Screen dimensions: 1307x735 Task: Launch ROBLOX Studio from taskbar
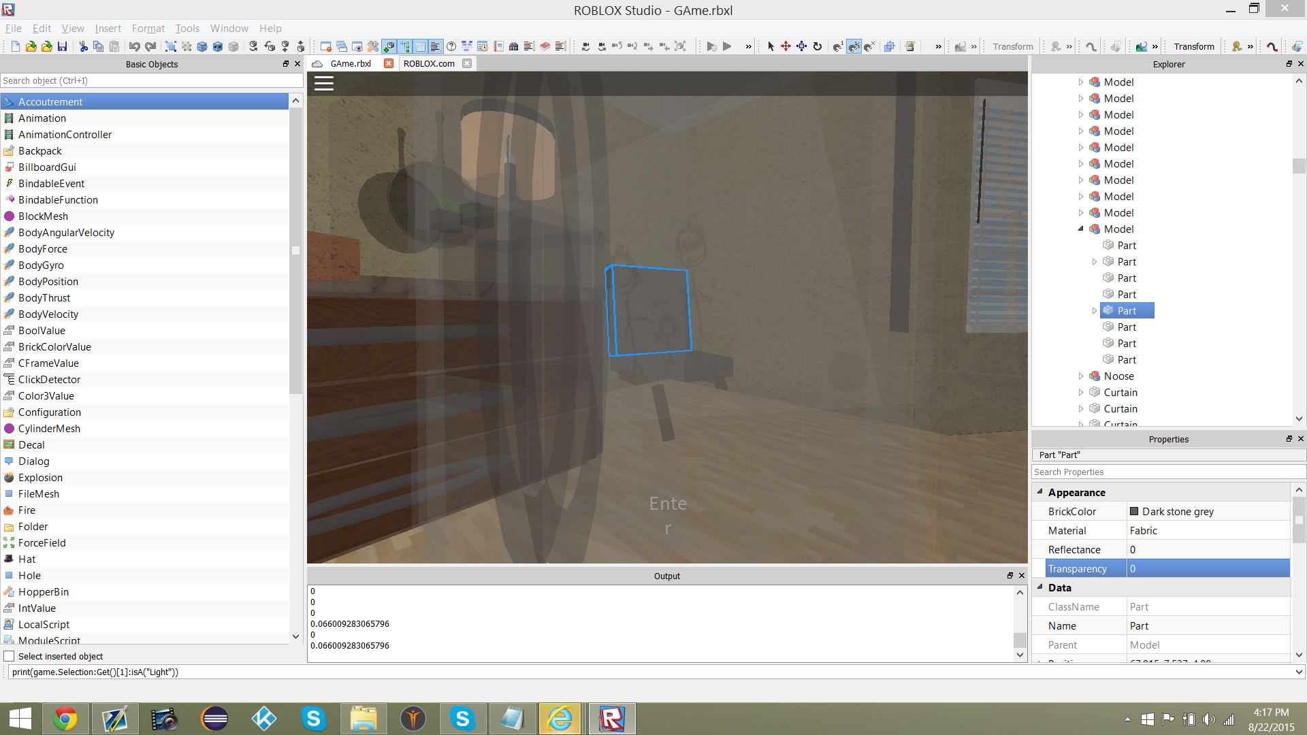click(611, 719)
